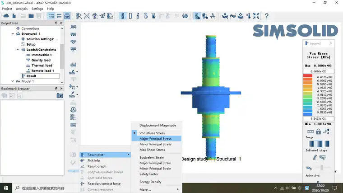Image resolution: width=343 pixels, height=193 pixels.
Task: Open the Project menu
Action: pos(7,9)
